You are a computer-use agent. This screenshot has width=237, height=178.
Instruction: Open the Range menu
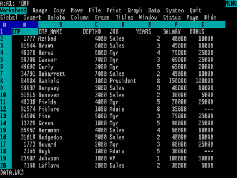click(40, 10)
